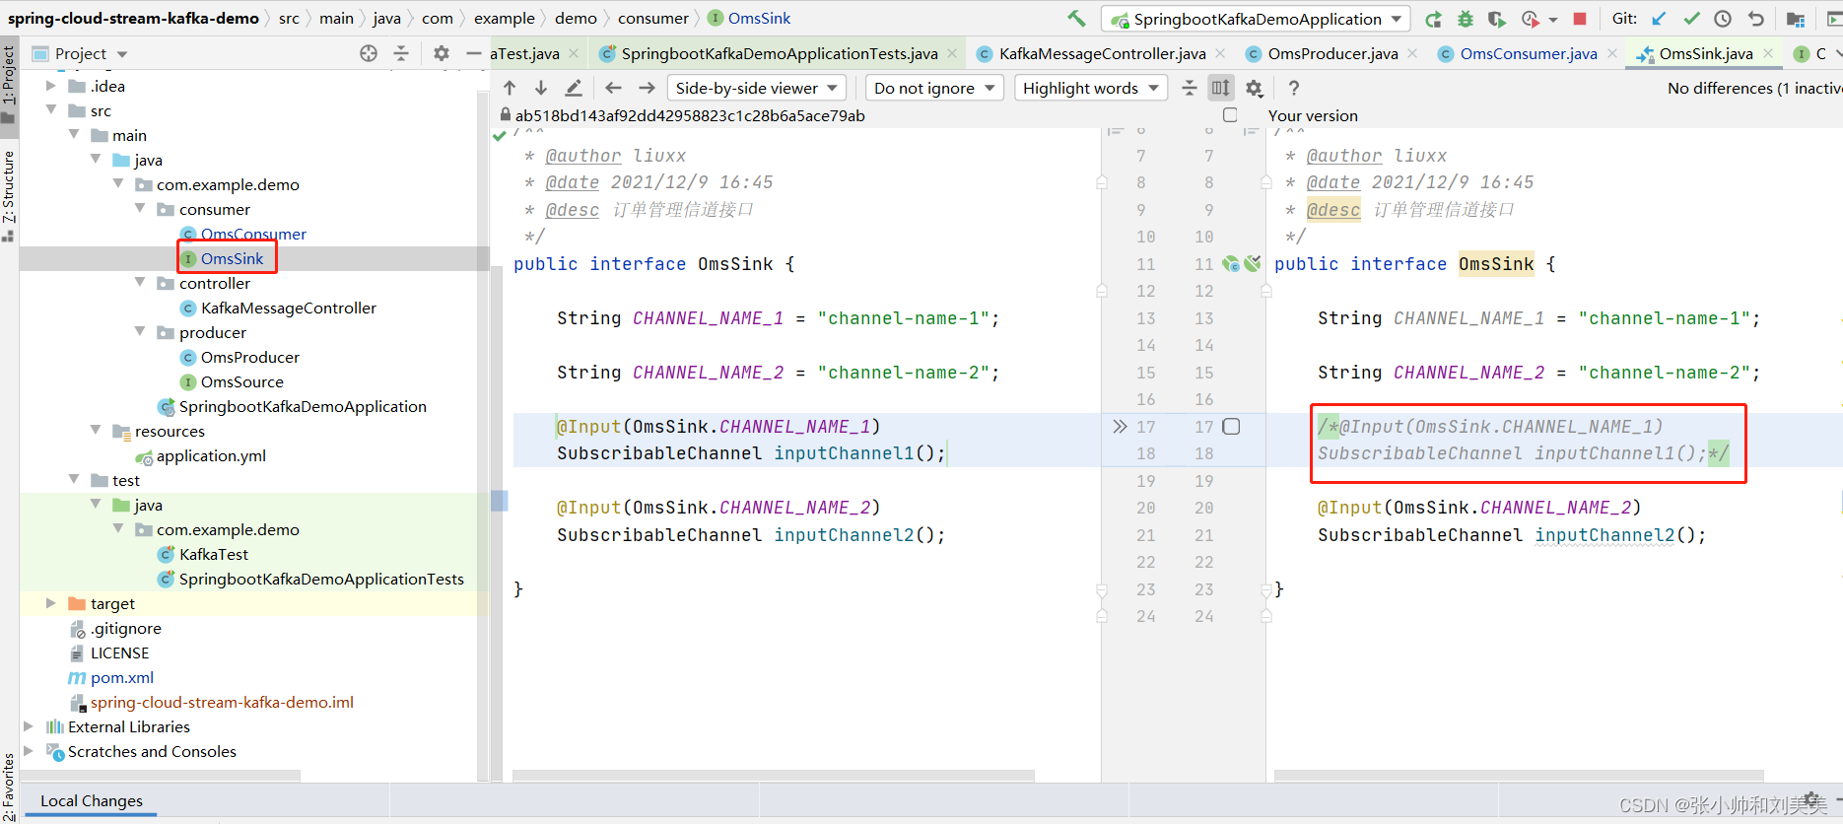Close the OmsConsumer.java tab
The width and height of the screenshot is (1843, 824).
click(x=1613, y=53)
